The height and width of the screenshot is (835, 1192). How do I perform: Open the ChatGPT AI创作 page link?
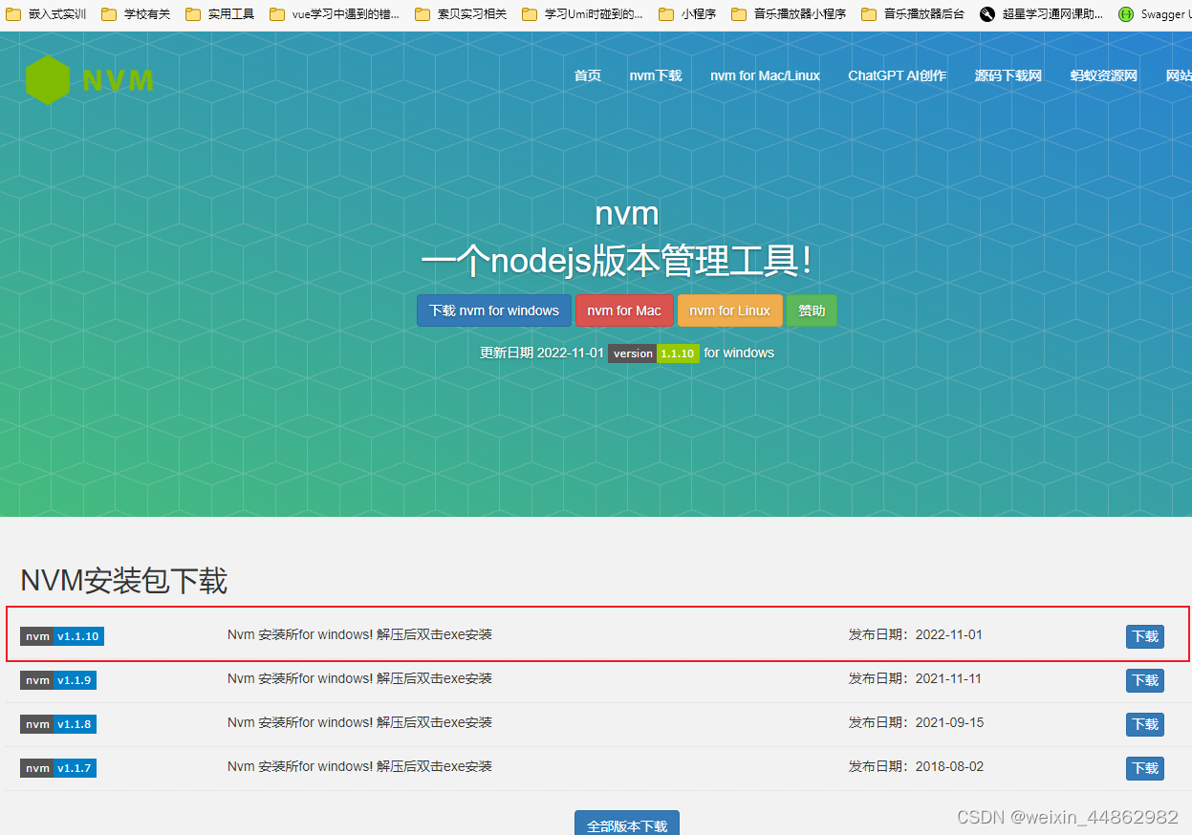[897, 75]
